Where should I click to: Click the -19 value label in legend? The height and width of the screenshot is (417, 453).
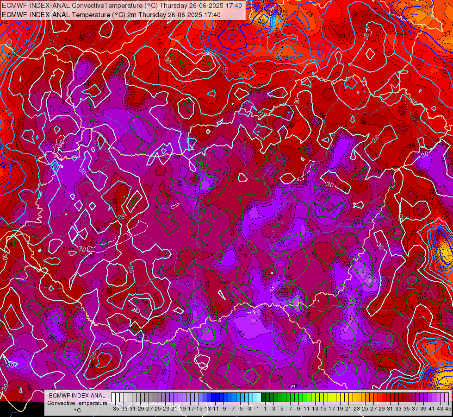coord(182,409)
